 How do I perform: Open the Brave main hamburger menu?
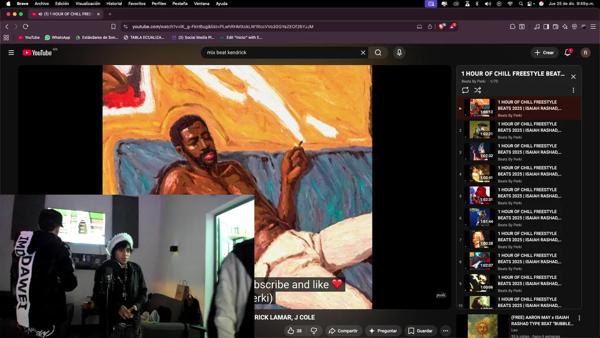[x=593, y=27]
